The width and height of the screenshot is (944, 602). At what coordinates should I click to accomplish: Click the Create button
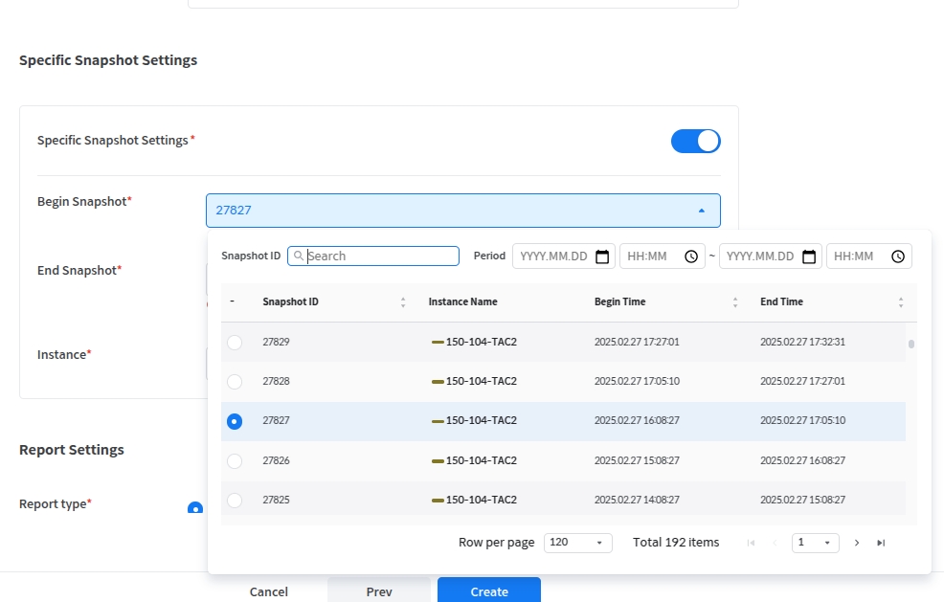(x=488, y=591)
